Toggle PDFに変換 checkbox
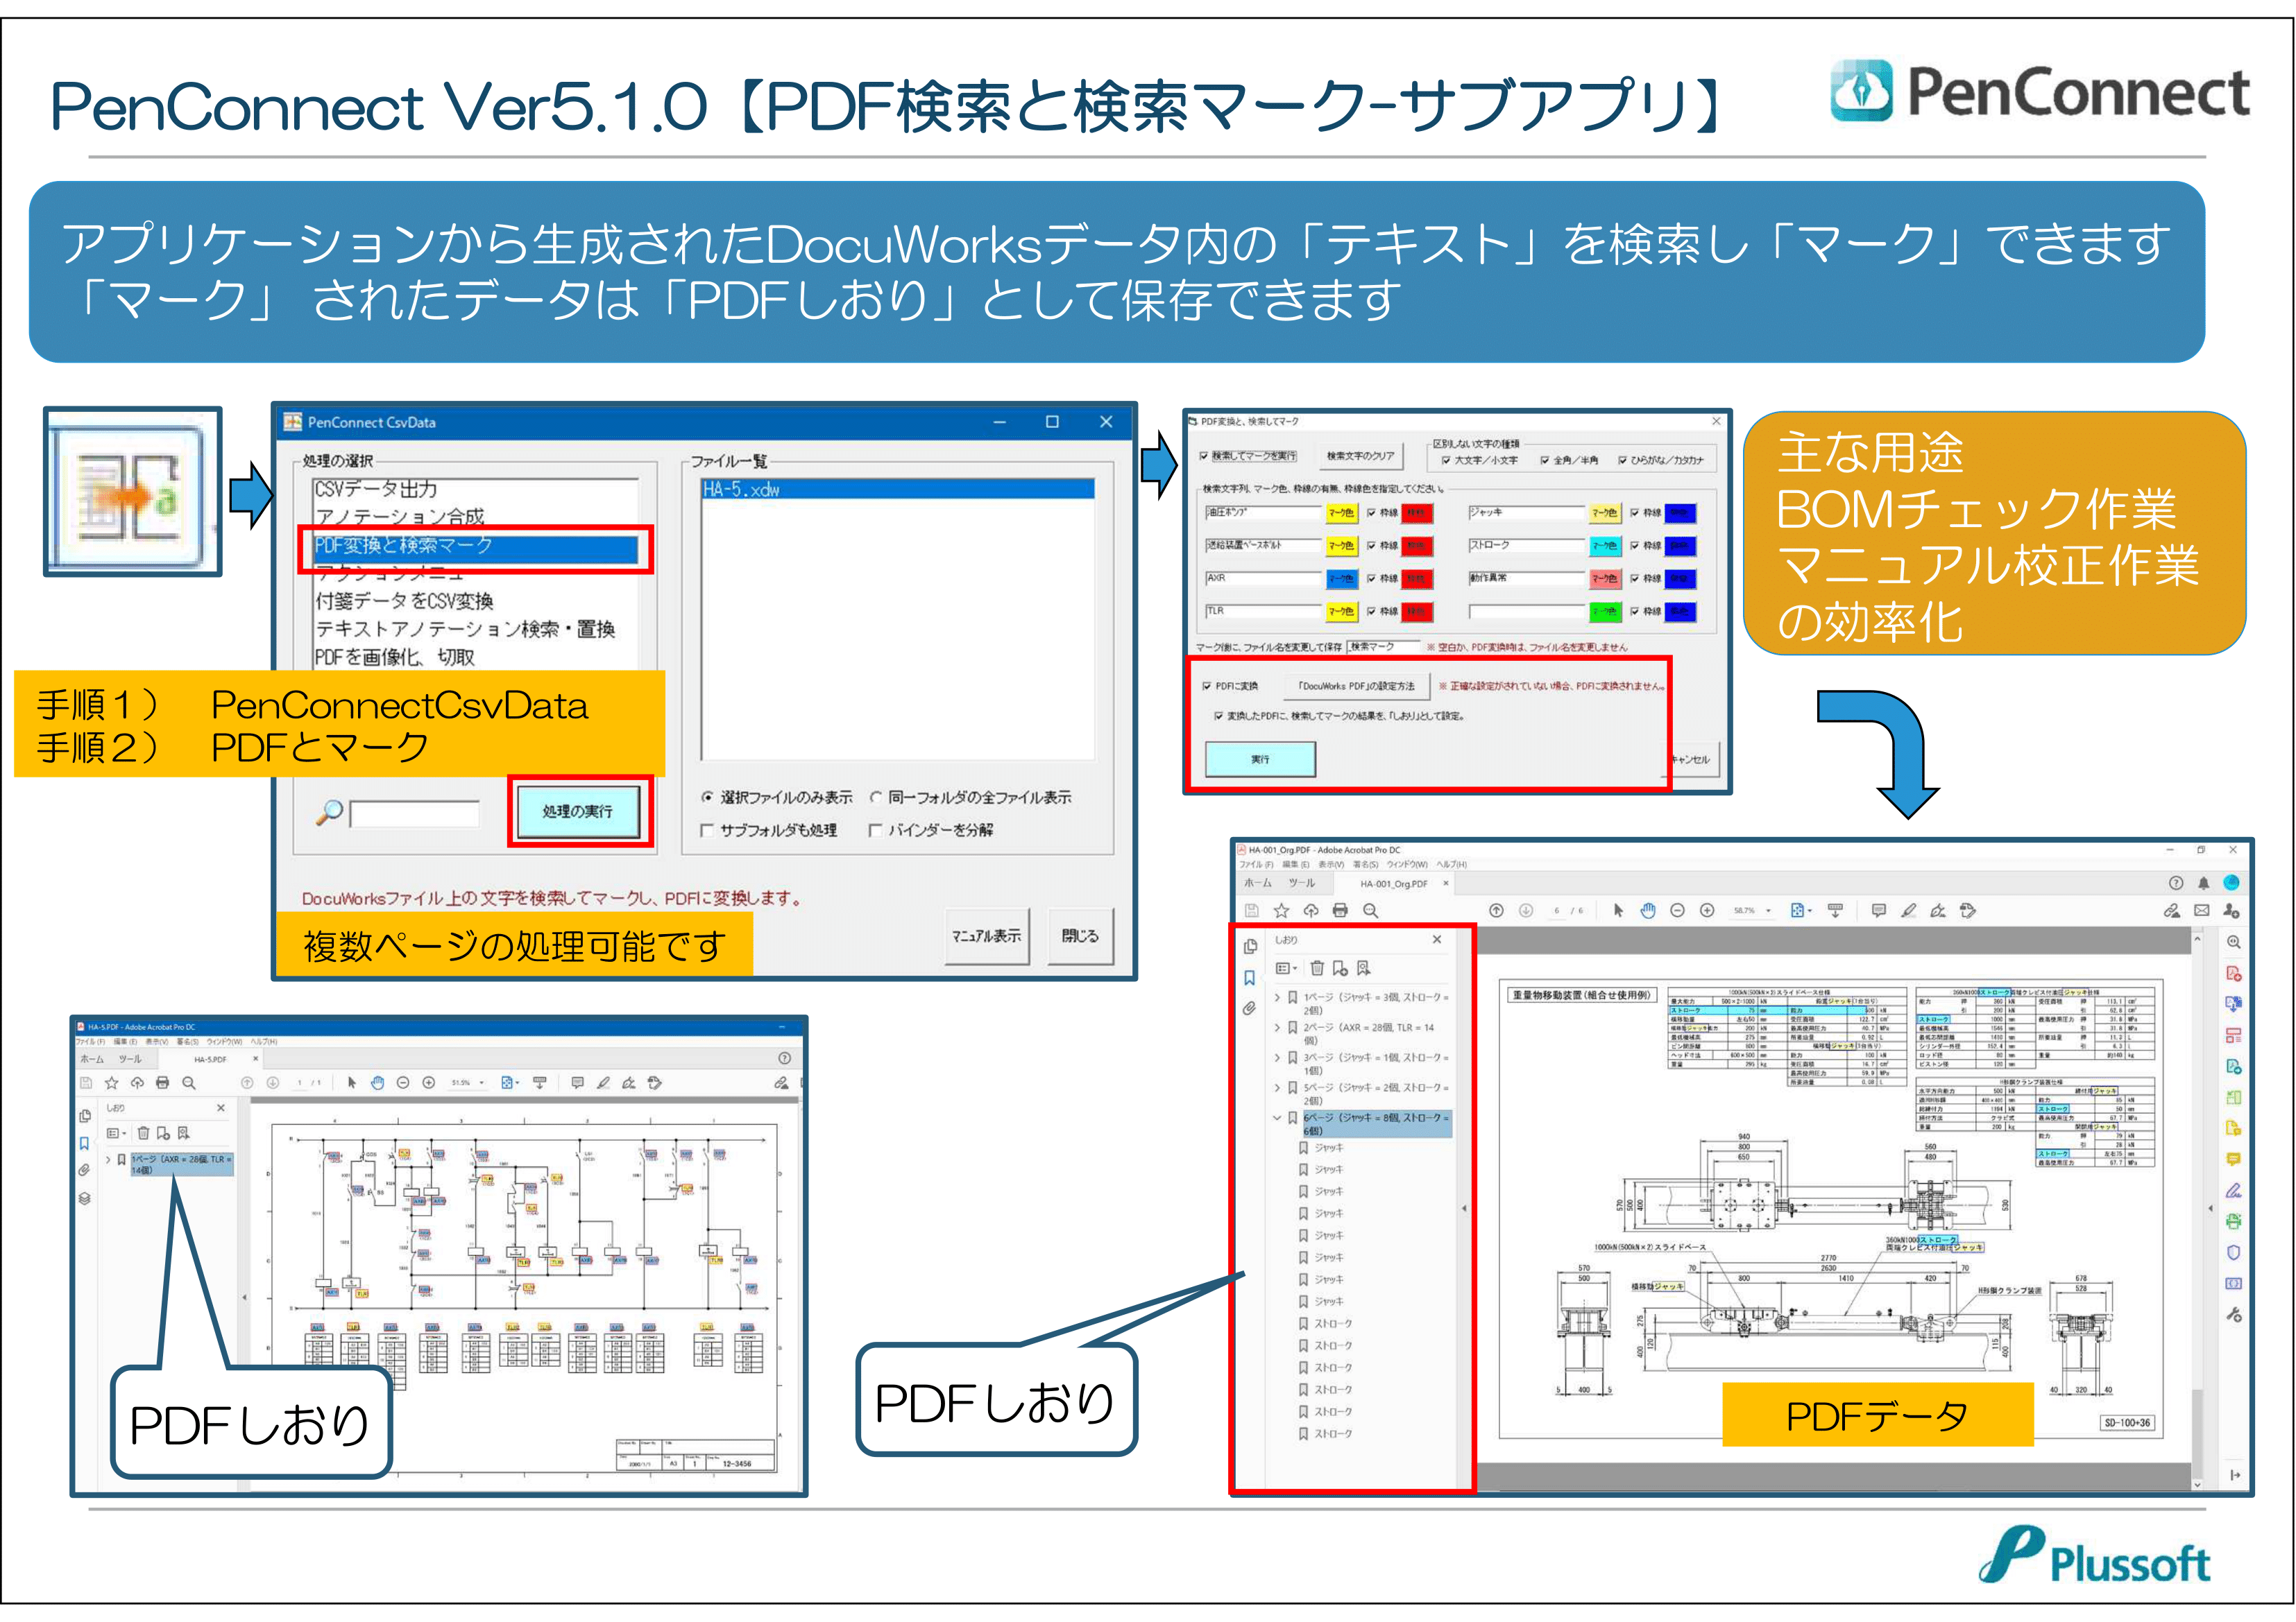The width and height of the screenshot is (2296, 1622). coord(1207,686)
